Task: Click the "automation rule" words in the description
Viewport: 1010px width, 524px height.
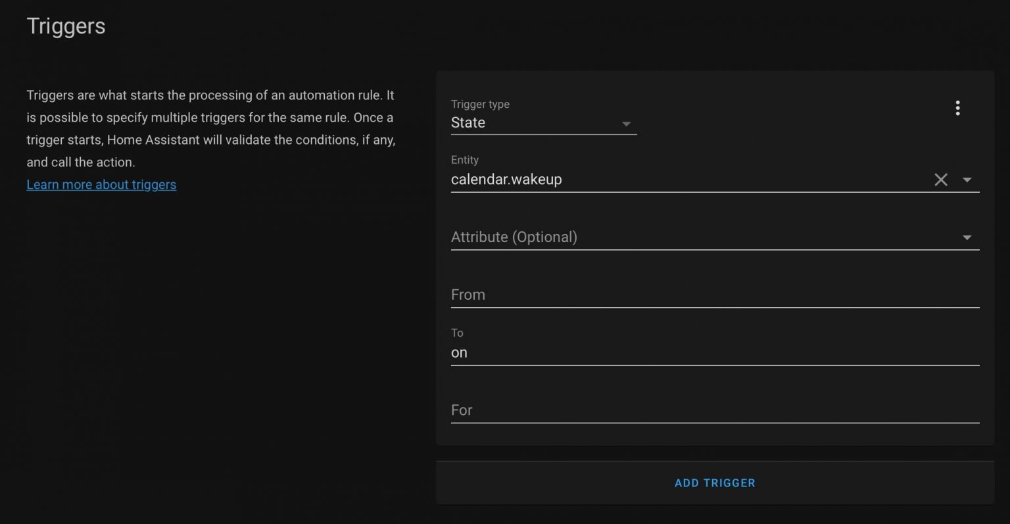Action: pyautogui.click(x=335, y=95)
